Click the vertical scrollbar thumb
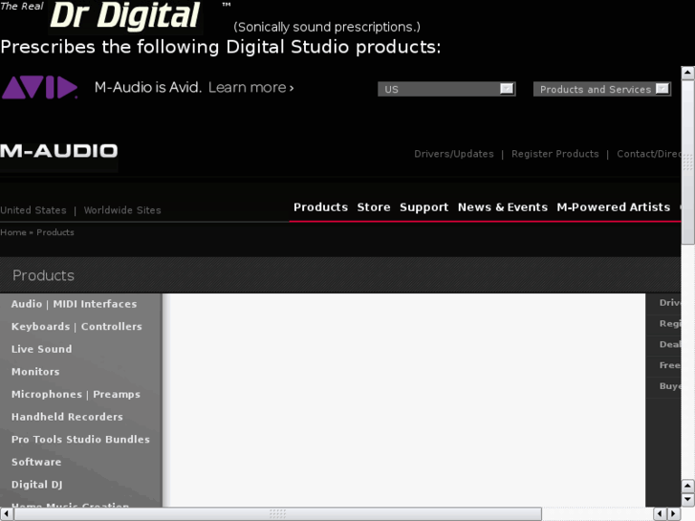This screenshot has width=695, height=521. [x=687, y=162]
